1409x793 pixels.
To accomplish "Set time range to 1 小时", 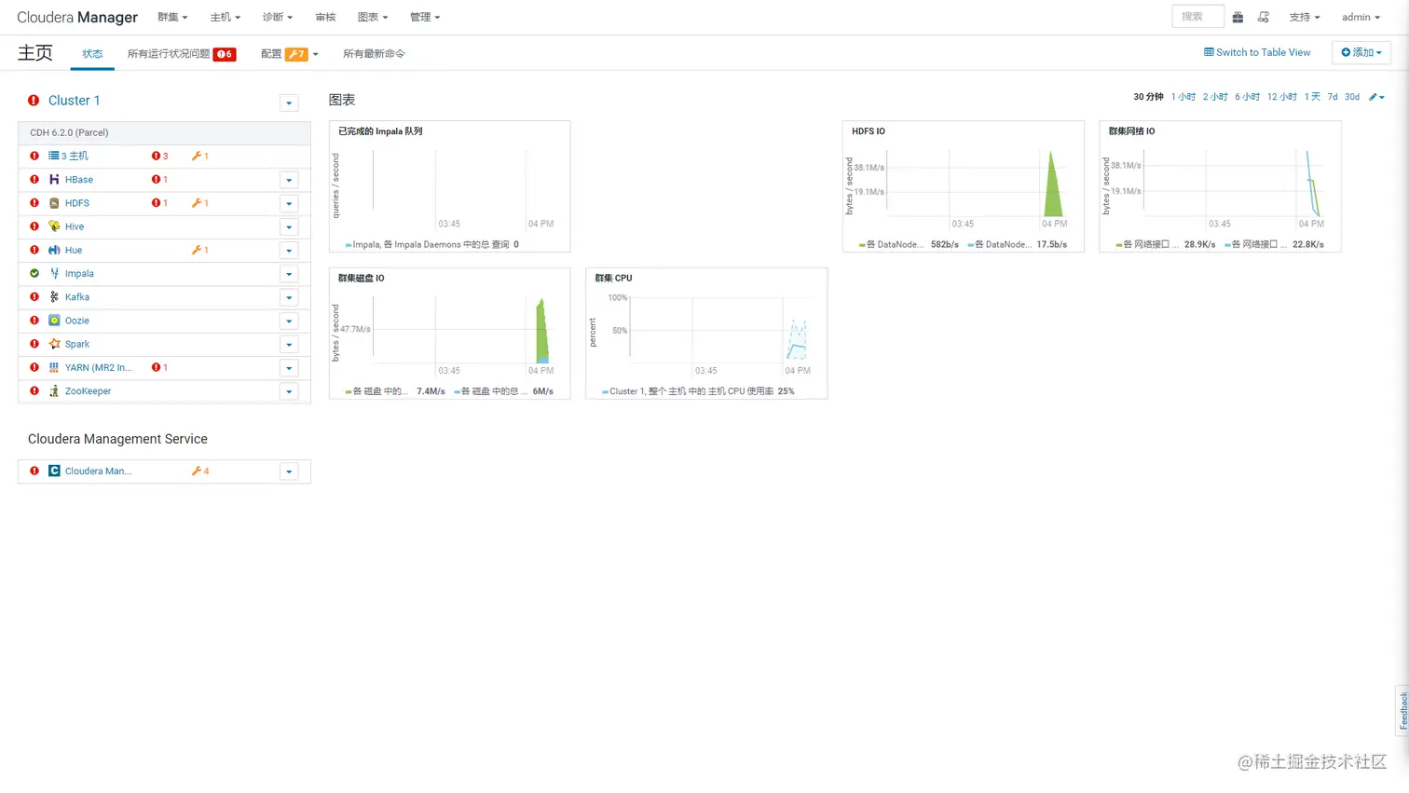I will point(1183,97).
